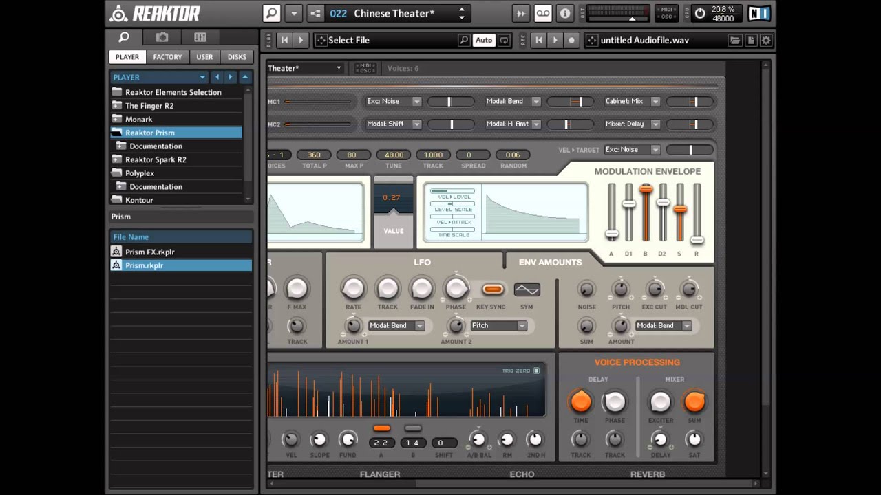
Task: Open recorder settings gear icon
Action: click(766, 41)
